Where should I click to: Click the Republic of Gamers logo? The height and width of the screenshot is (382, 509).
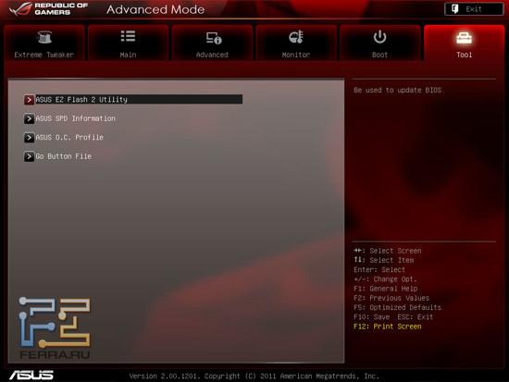coord(49,8)
